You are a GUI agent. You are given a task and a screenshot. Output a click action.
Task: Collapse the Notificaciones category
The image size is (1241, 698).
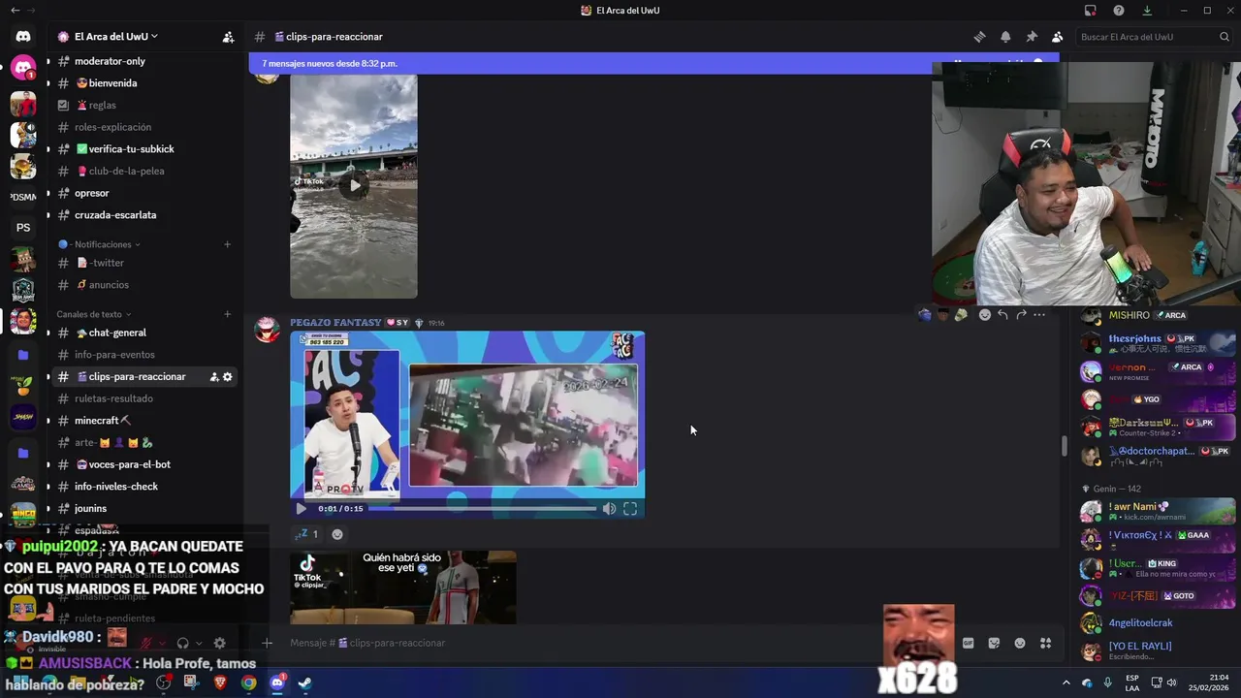[99, 244]
